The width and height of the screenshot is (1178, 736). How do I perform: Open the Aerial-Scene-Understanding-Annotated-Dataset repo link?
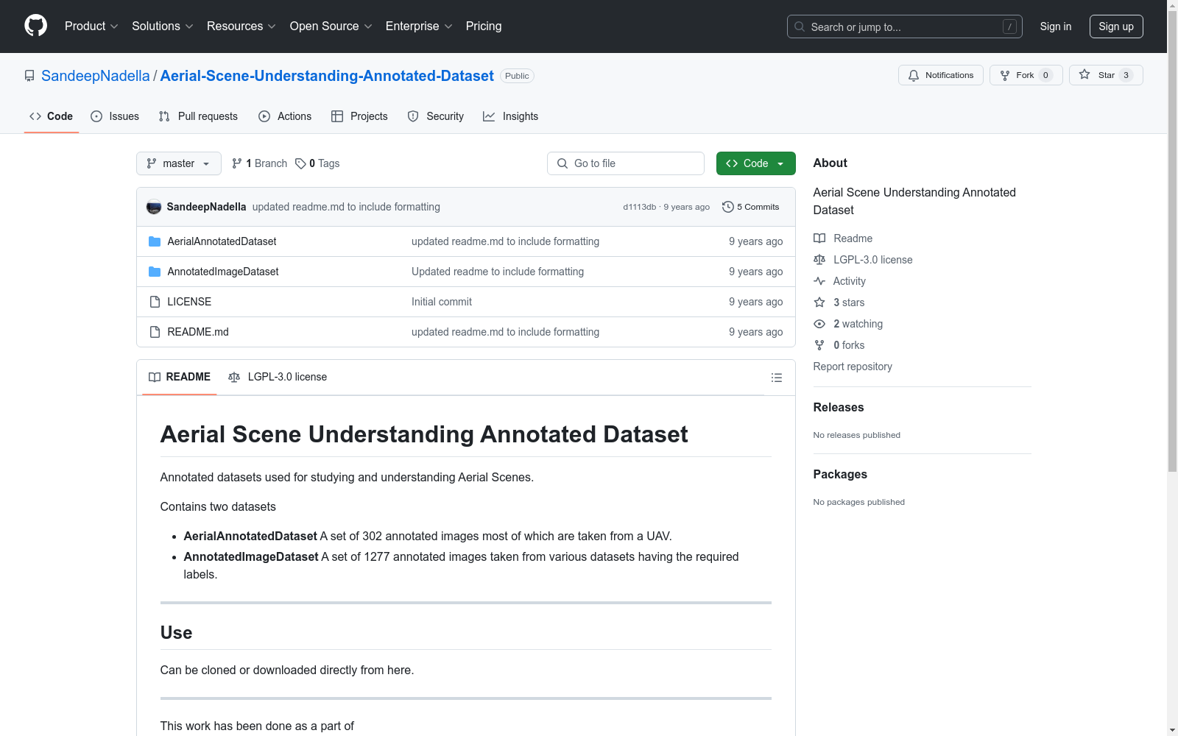tap(327, 76)
